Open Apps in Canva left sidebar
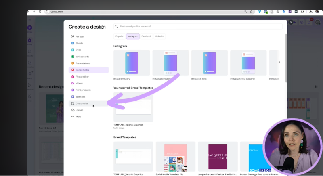This screenshot has height=176, width=323. 29,98
